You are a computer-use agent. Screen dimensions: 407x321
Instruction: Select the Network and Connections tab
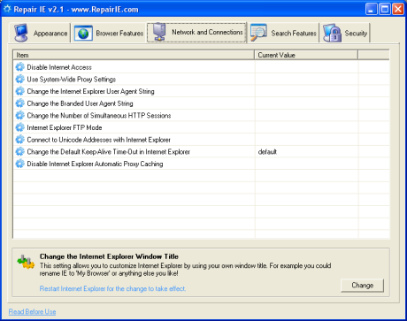pos(196,32)
